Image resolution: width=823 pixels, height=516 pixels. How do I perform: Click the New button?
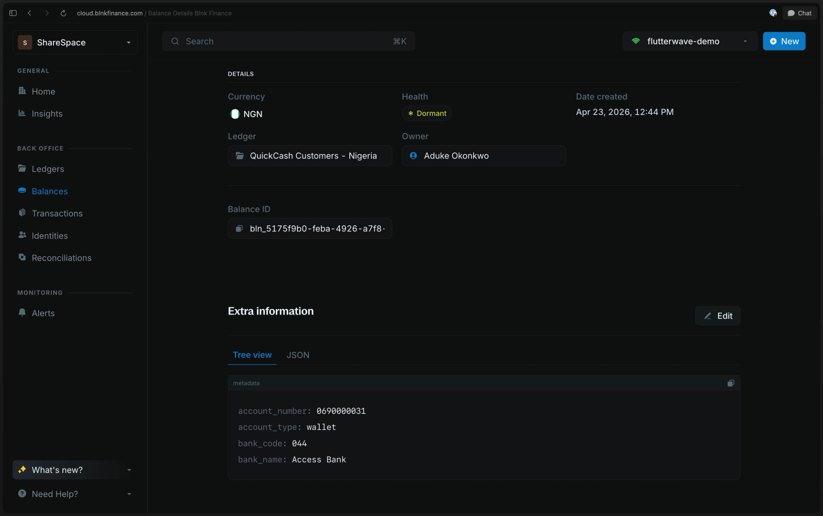[784, 41]
